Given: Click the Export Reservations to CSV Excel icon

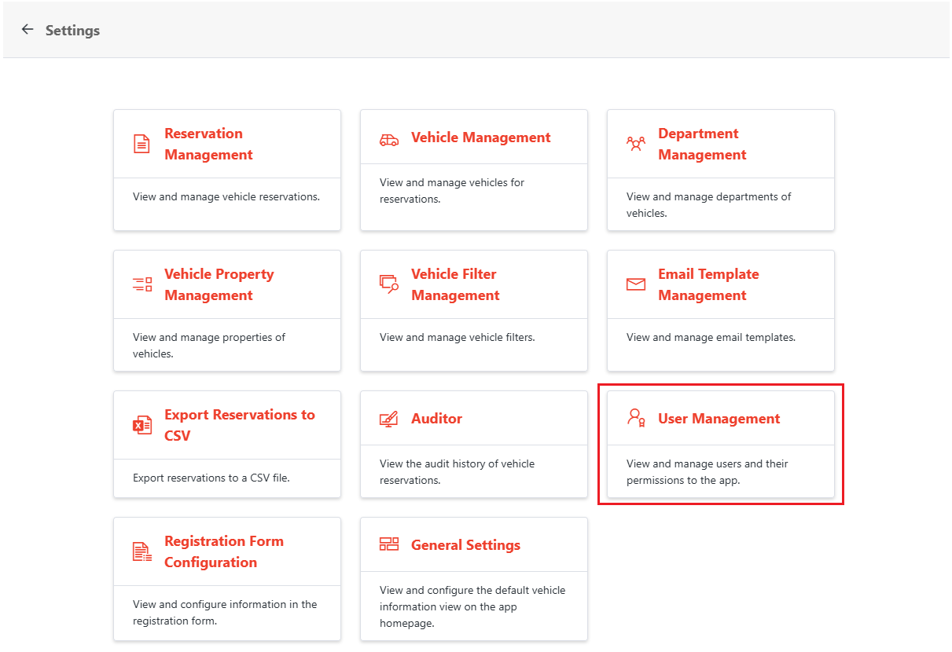Looking at the screenshot, I should (x=142, y=425).
